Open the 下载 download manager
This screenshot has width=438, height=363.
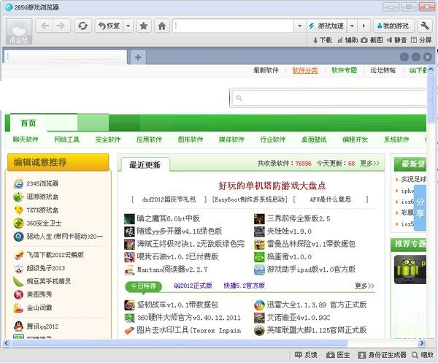pos(323,40)
